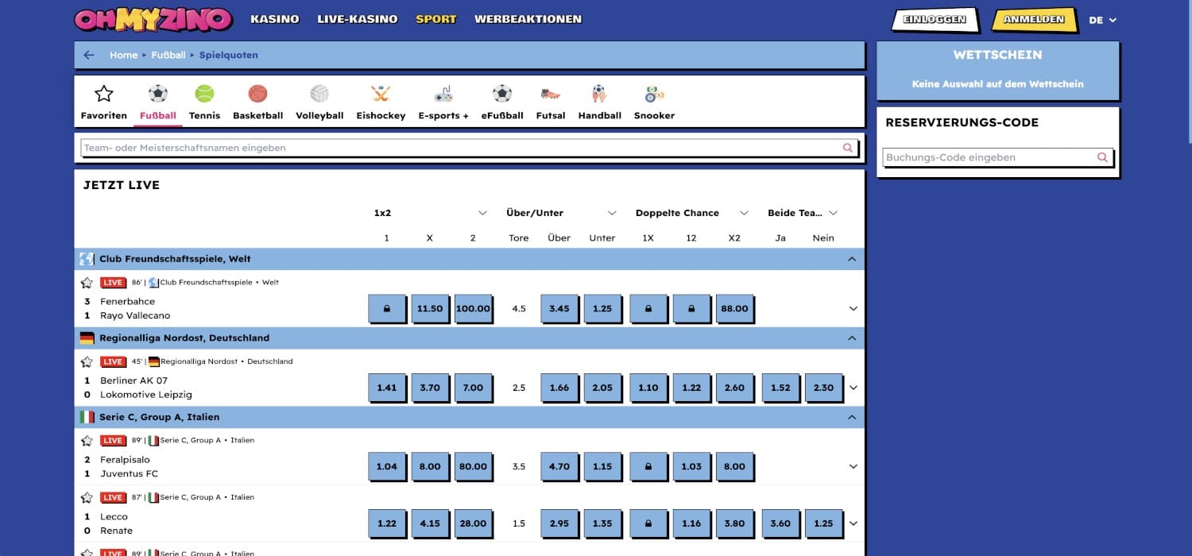
Task: Bet 2 at 80.00 for Feralpisalo match
Action: 473,467
